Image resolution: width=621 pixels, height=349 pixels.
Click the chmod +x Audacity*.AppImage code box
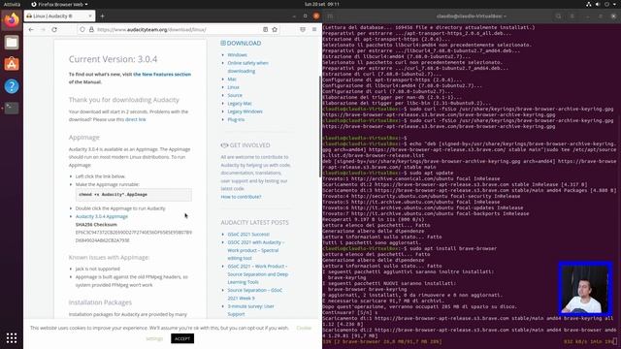[134, 195]
